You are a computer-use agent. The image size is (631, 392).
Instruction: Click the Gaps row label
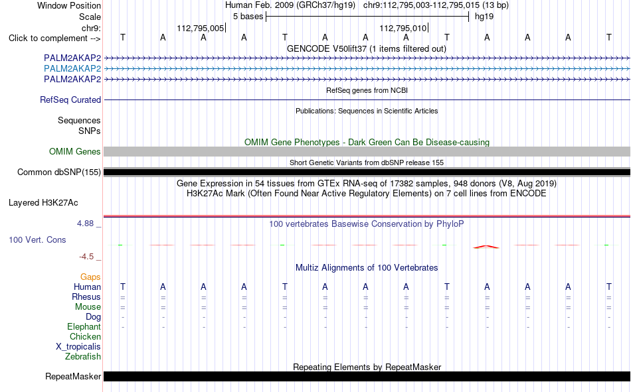[90, 277]
